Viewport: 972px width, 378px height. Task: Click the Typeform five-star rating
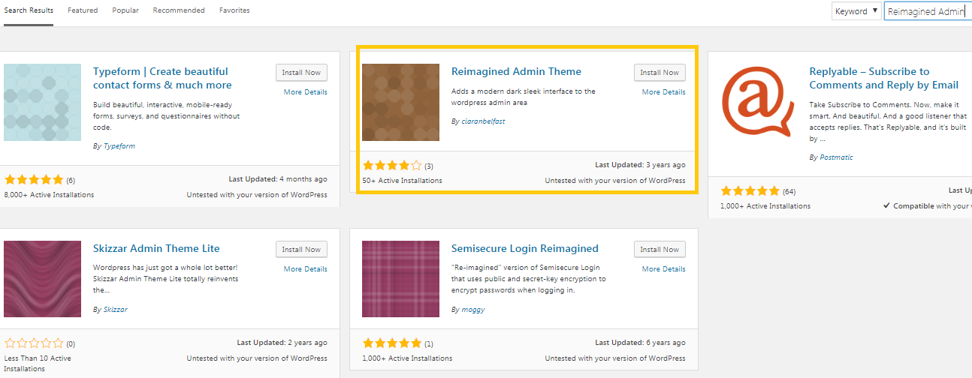[34, 180]
